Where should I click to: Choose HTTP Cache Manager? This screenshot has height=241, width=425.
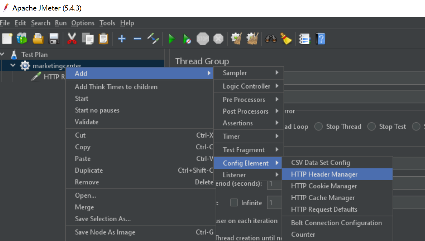point(337,198)
